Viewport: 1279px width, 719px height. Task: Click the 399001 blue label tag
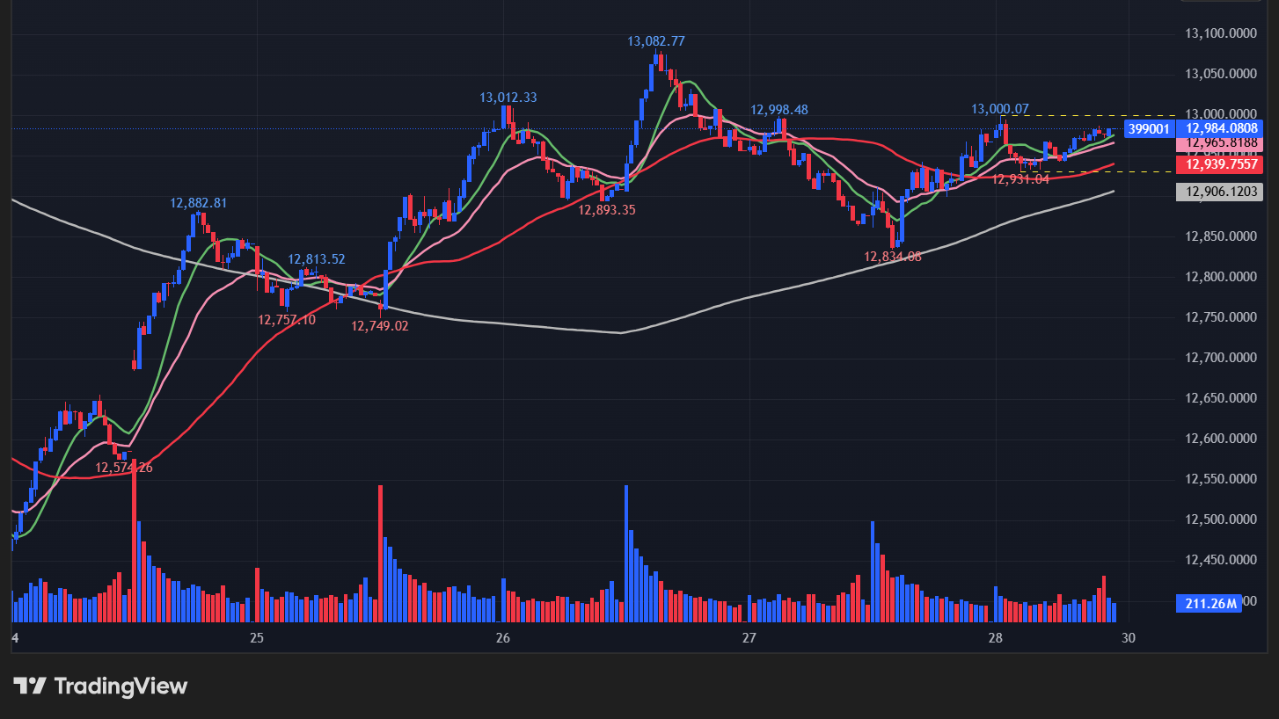1148,128
